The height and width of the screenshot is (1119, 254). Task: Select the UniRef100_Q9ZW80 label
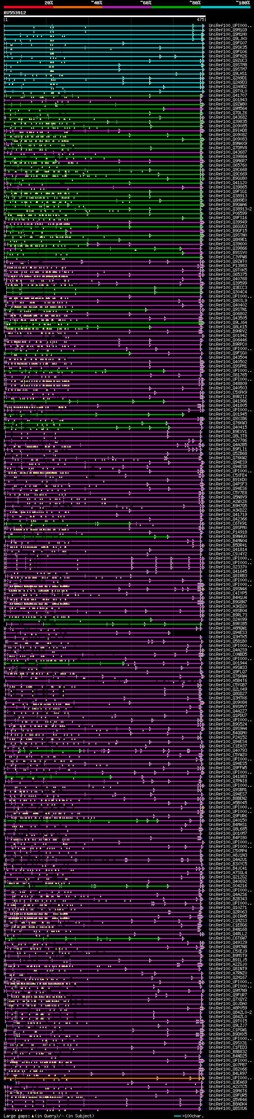tap(228, 104)
